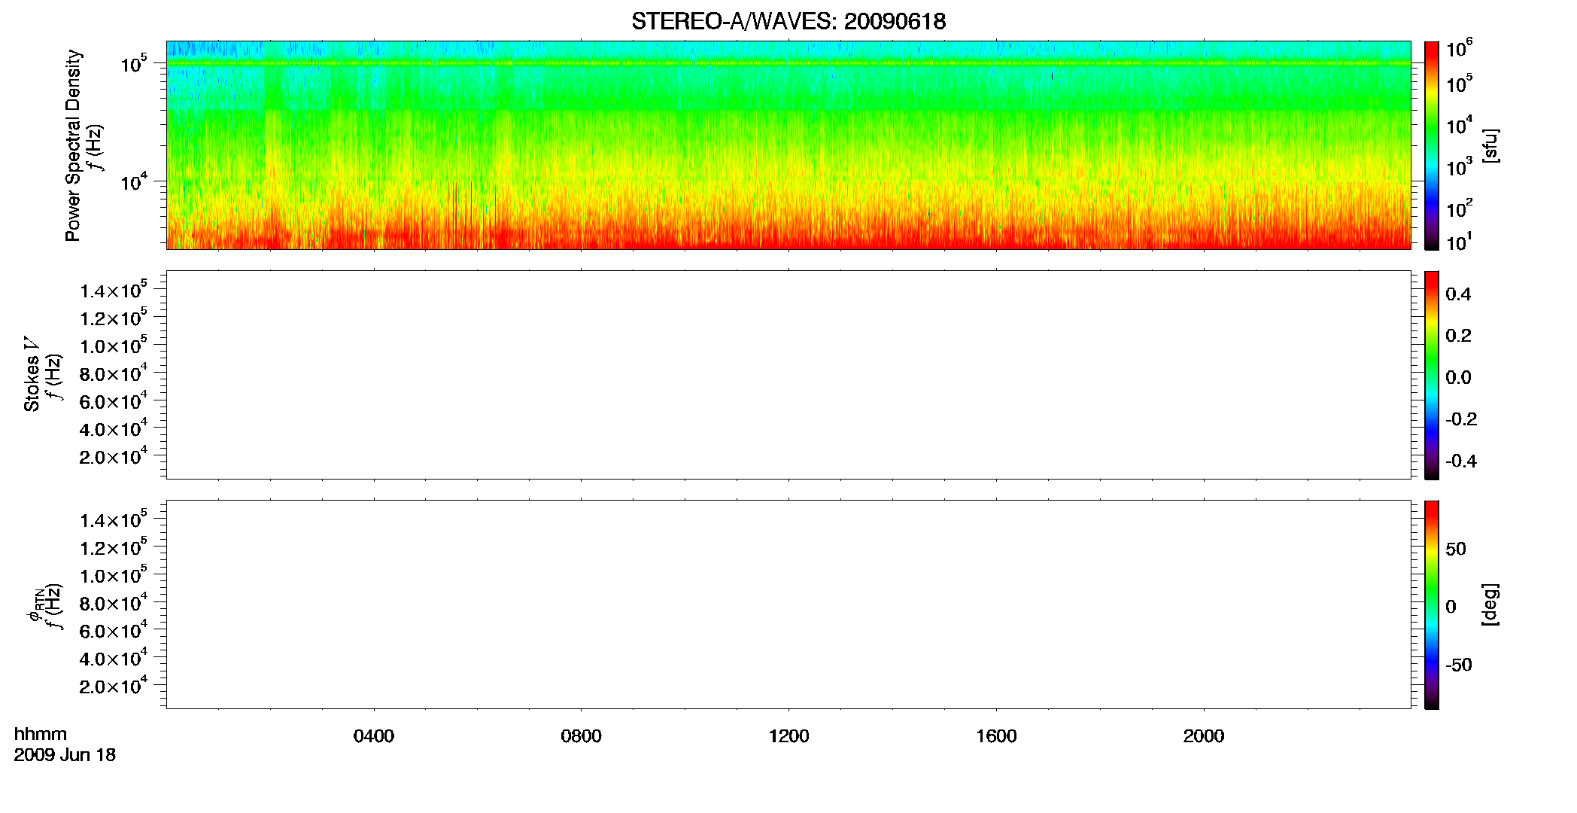Click the power spectral density color bar
Image resolution: width=1577 pixels, height=813 pixels.
coord(1432,145)
